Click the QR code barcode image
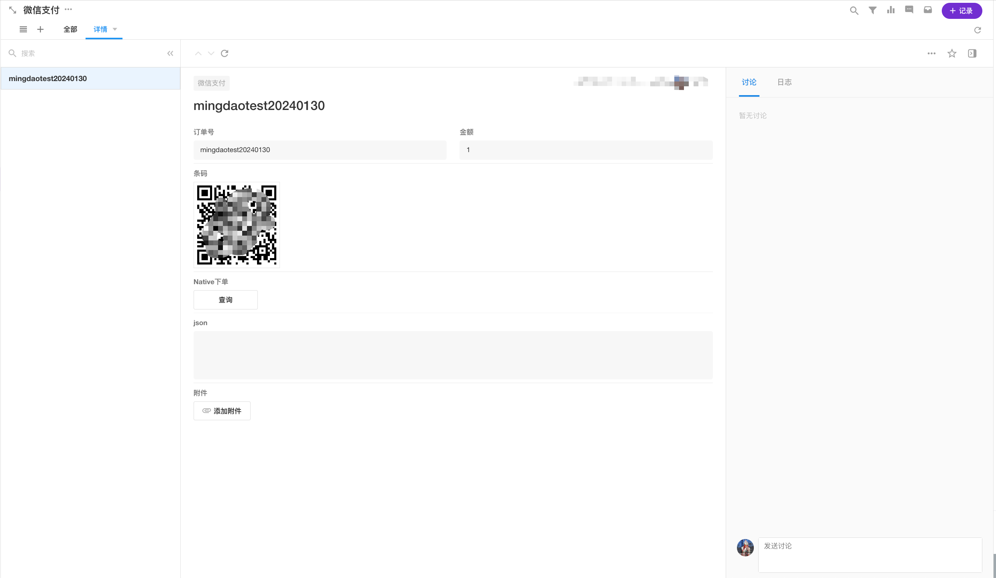 [x=237, y=225]
